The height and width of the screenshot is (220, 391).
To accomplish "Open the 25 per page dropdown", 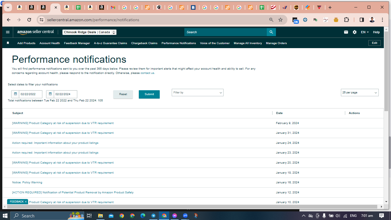I will 360,93.
